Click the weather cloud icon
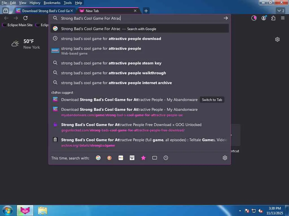Screen dimensions: 289x216 [x=15, y=44]
